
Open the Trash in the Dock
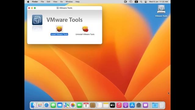162,105
